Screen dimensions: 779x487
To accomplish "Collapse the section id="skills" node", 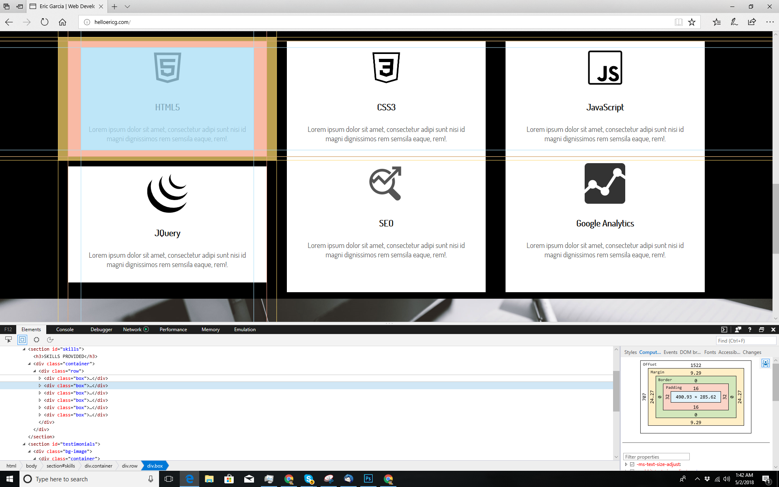I will [24, 349].
